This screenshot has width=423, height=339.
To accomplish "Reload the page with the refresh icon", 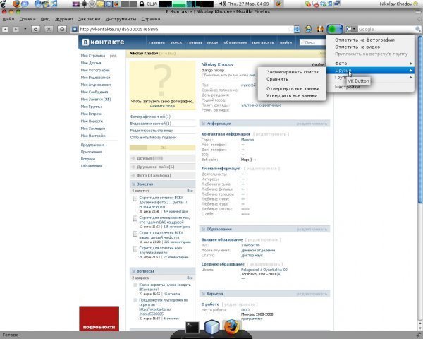I will click(x=36, y=29).
